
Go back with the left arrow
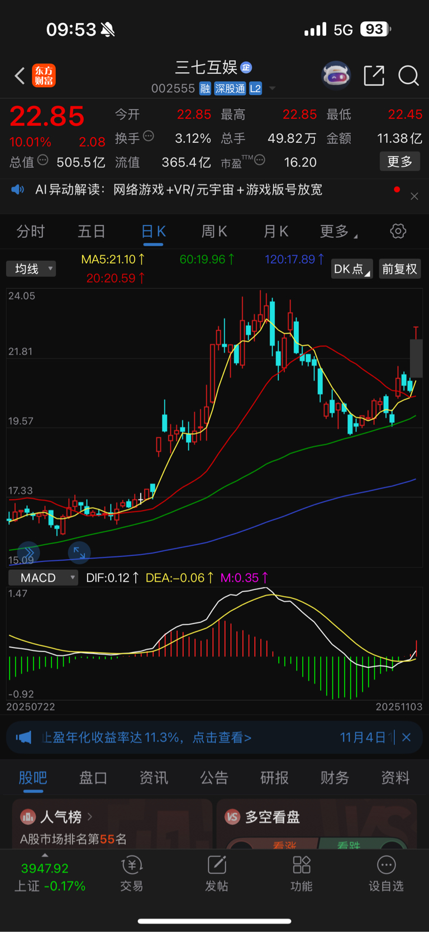(x=20, y=76)
